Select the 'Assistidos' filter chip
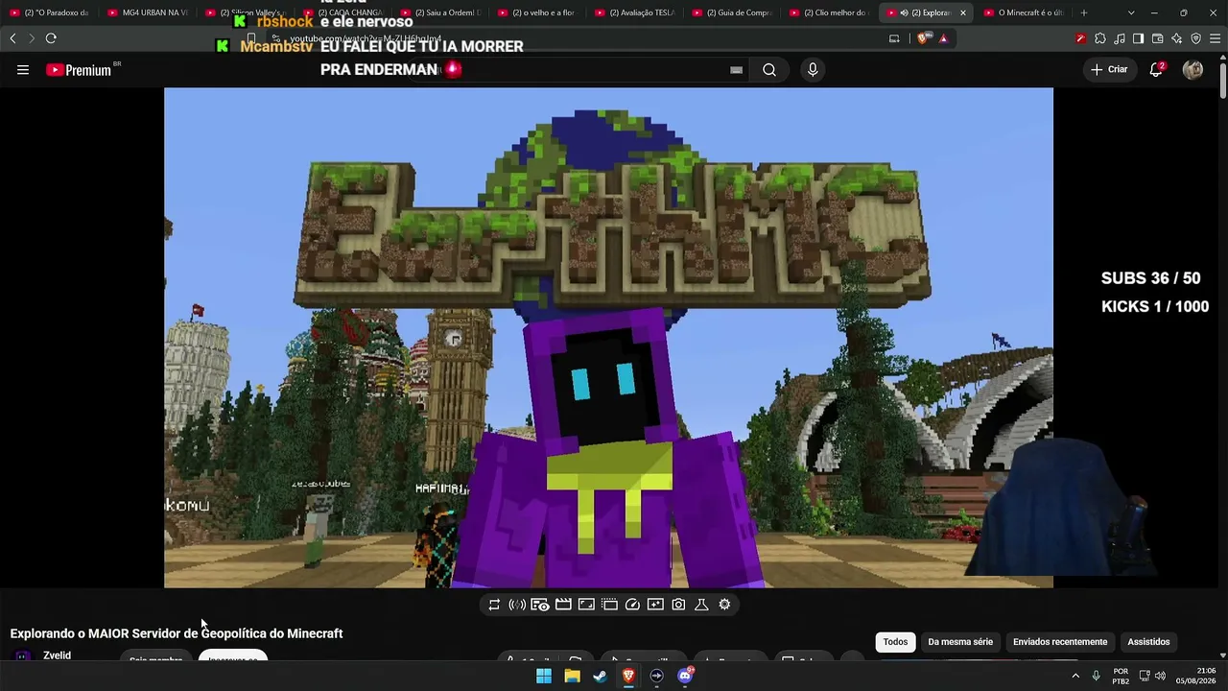 click(x=1148, y=642)
